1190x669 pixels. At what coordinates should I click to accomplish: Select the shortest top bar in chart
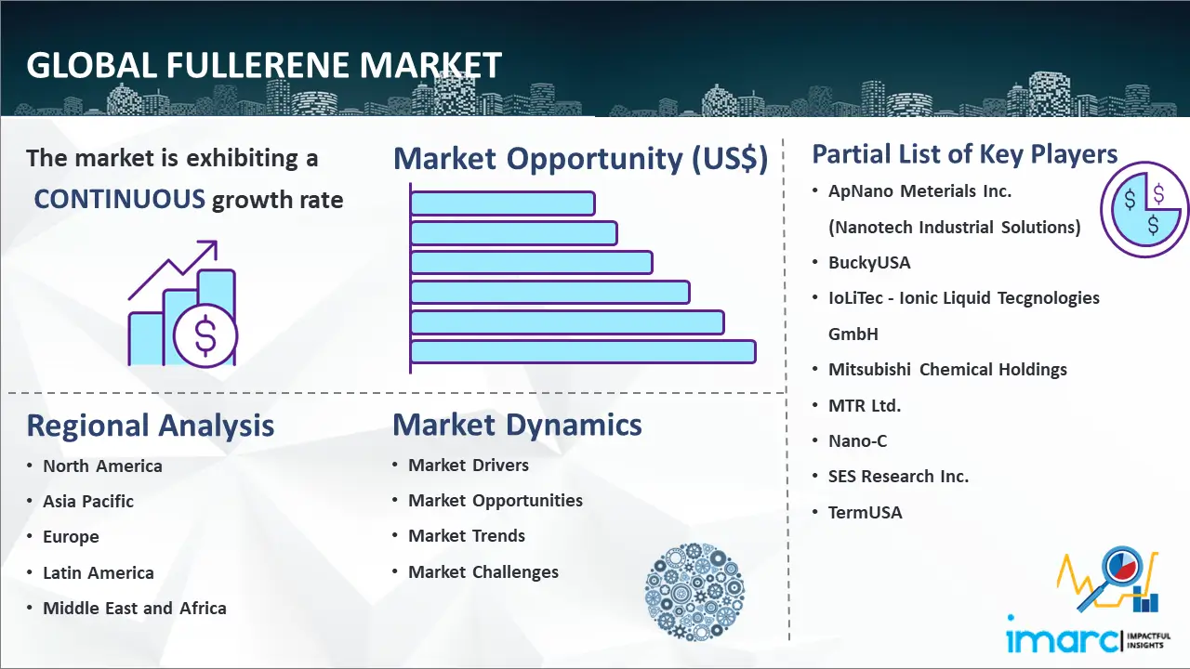502,203
